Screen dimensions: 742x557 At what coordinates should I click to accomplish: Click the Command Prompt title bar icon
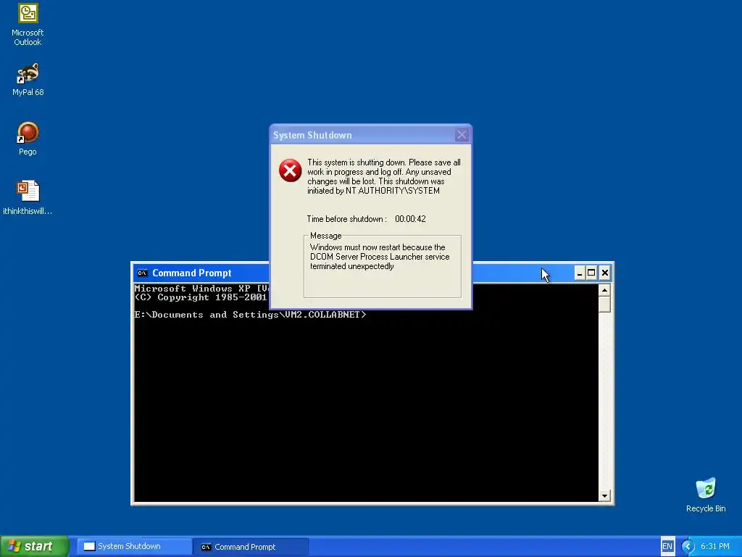tap(142, 273)
